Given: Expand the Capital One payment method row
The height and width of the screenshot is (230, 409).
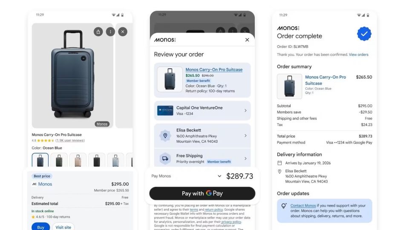Looking at the screenshot, I should pyautogui.click(x=245, y=111).
